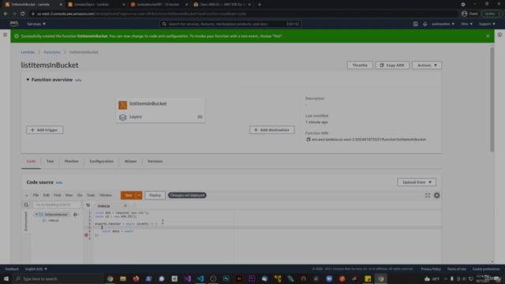Add a new editor tab with the plus icon
The image size is (505, 284).
(x=134, y=205)
